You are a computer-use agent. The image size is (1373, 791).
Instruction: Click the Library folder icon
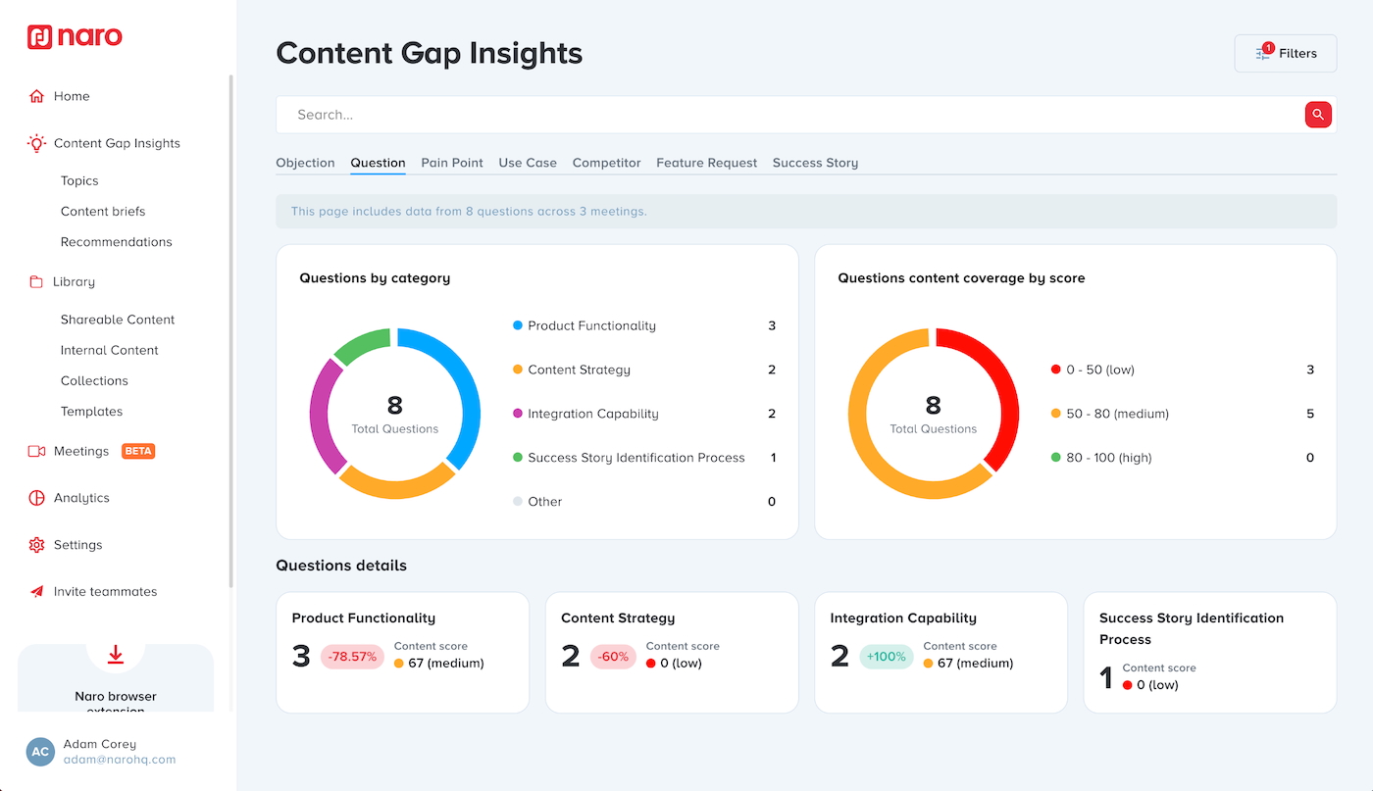(36, 281)
